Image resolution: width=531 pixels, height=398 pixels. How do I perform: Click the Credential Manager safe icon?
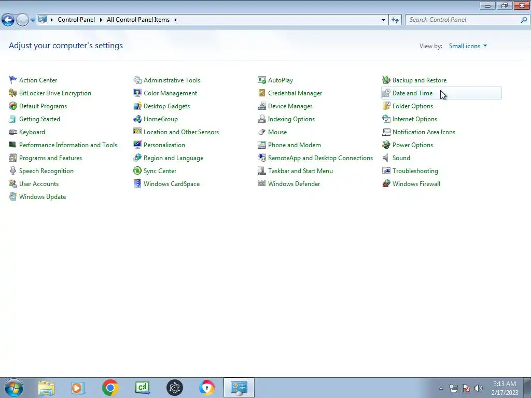coord(262,93)
